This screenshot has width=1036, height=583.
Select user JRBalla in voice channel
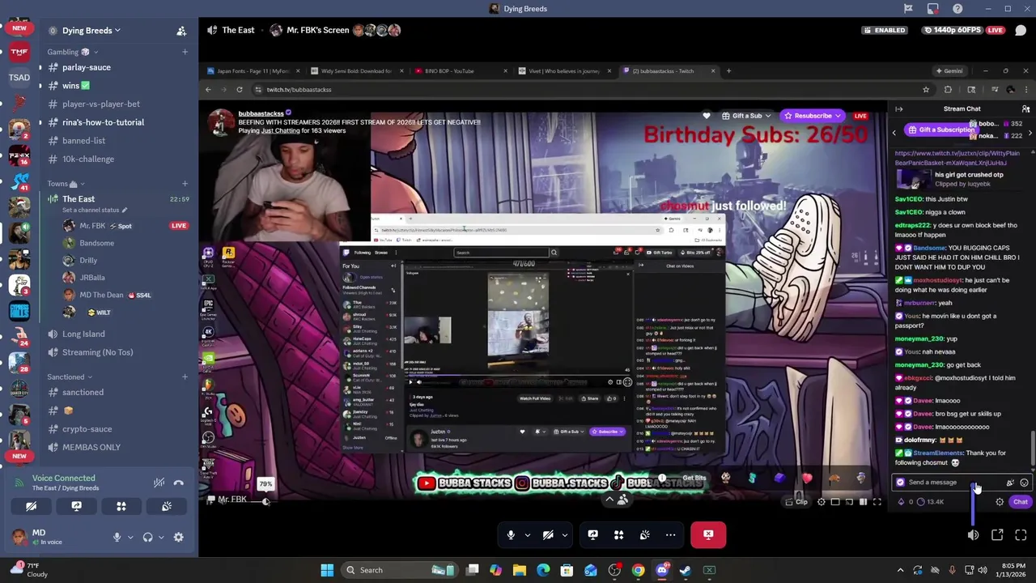coord(92,278)
